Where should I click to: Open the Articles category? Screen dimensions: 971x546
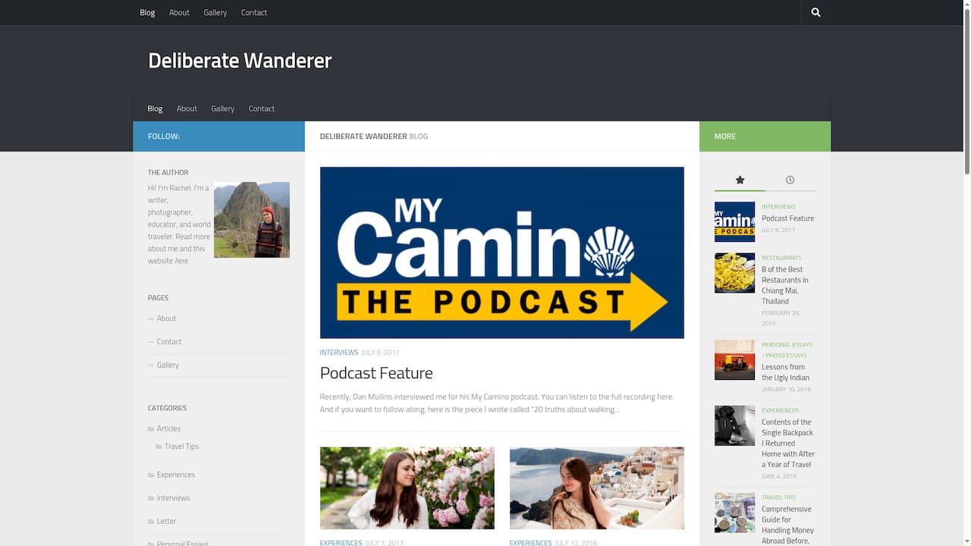pos(168,429)
